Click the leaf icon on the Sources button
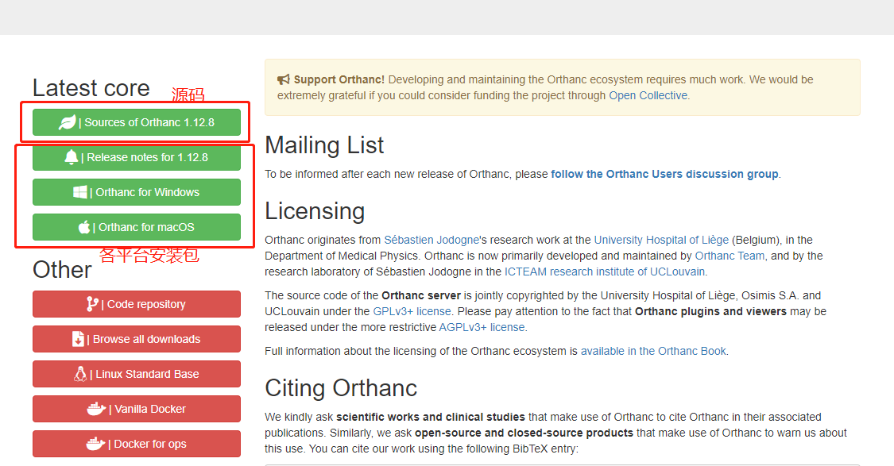This screenshot has height=466, width=894. (x=68, y=122)
